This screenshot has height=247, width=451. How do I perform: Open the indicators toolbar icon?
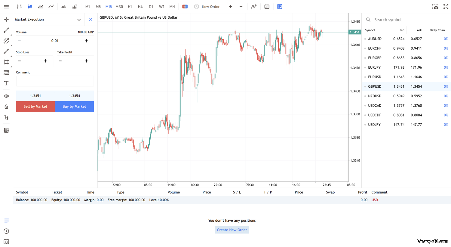tap(254, 7)
